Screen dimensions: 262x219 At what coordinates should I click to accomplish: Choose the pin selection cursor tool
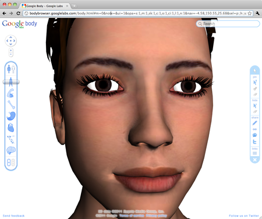point(255,82)
